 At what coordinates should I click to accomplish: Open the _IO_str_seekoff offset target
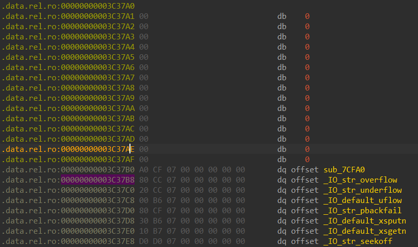click(358, 241)
